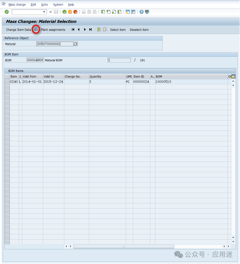Open Help via the question mark icon
Screen dimensions: 240x264
[x=141, y=12]
